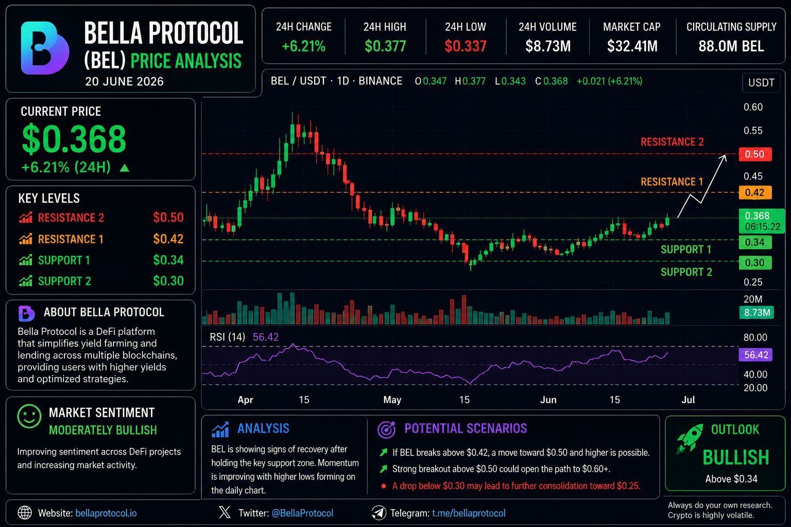
Task: Select the 24H LOW $0.337 stat
Action: tap(466, 37)
